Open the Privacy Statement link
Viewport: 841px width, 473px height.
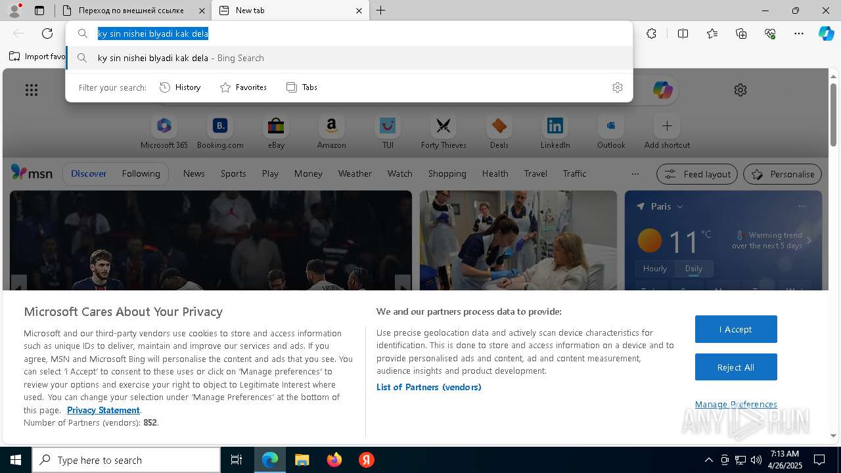click(103, 410)
